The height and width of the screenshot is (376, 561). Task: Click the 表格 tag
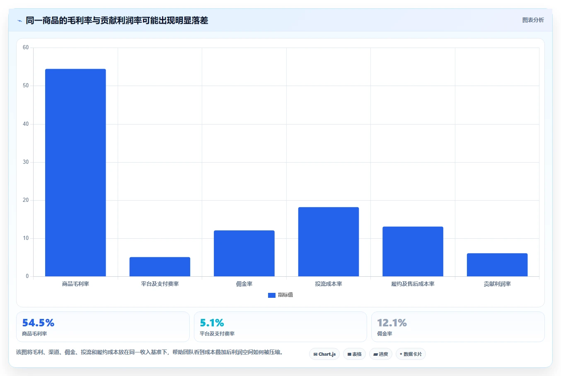click(354, 354)
